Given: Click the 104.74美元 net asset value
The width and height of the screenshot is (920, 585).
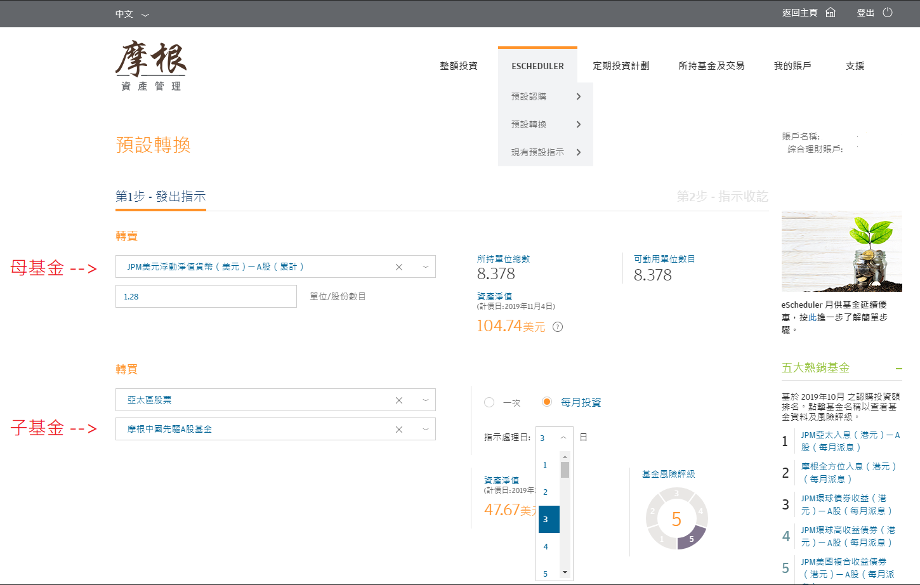Looking at the screenshot, I should 511,326.
